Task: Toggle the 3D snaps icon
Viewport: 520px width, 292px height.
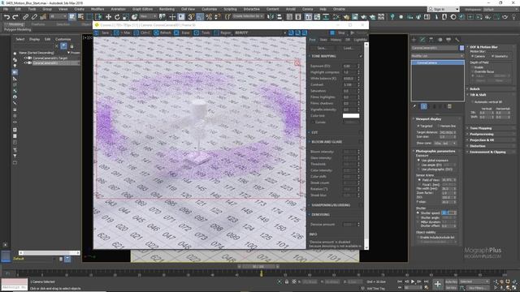Action: coord(191,16)
